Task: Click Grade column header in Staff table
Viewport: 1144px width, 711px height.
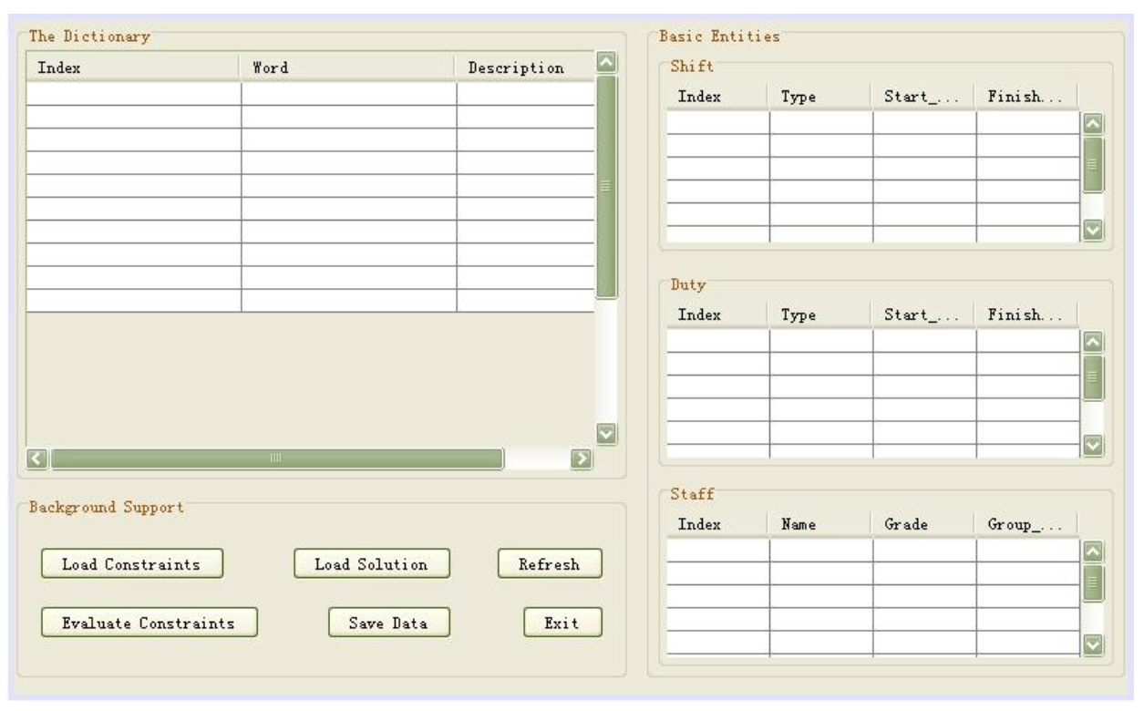Action: (922, 524)
